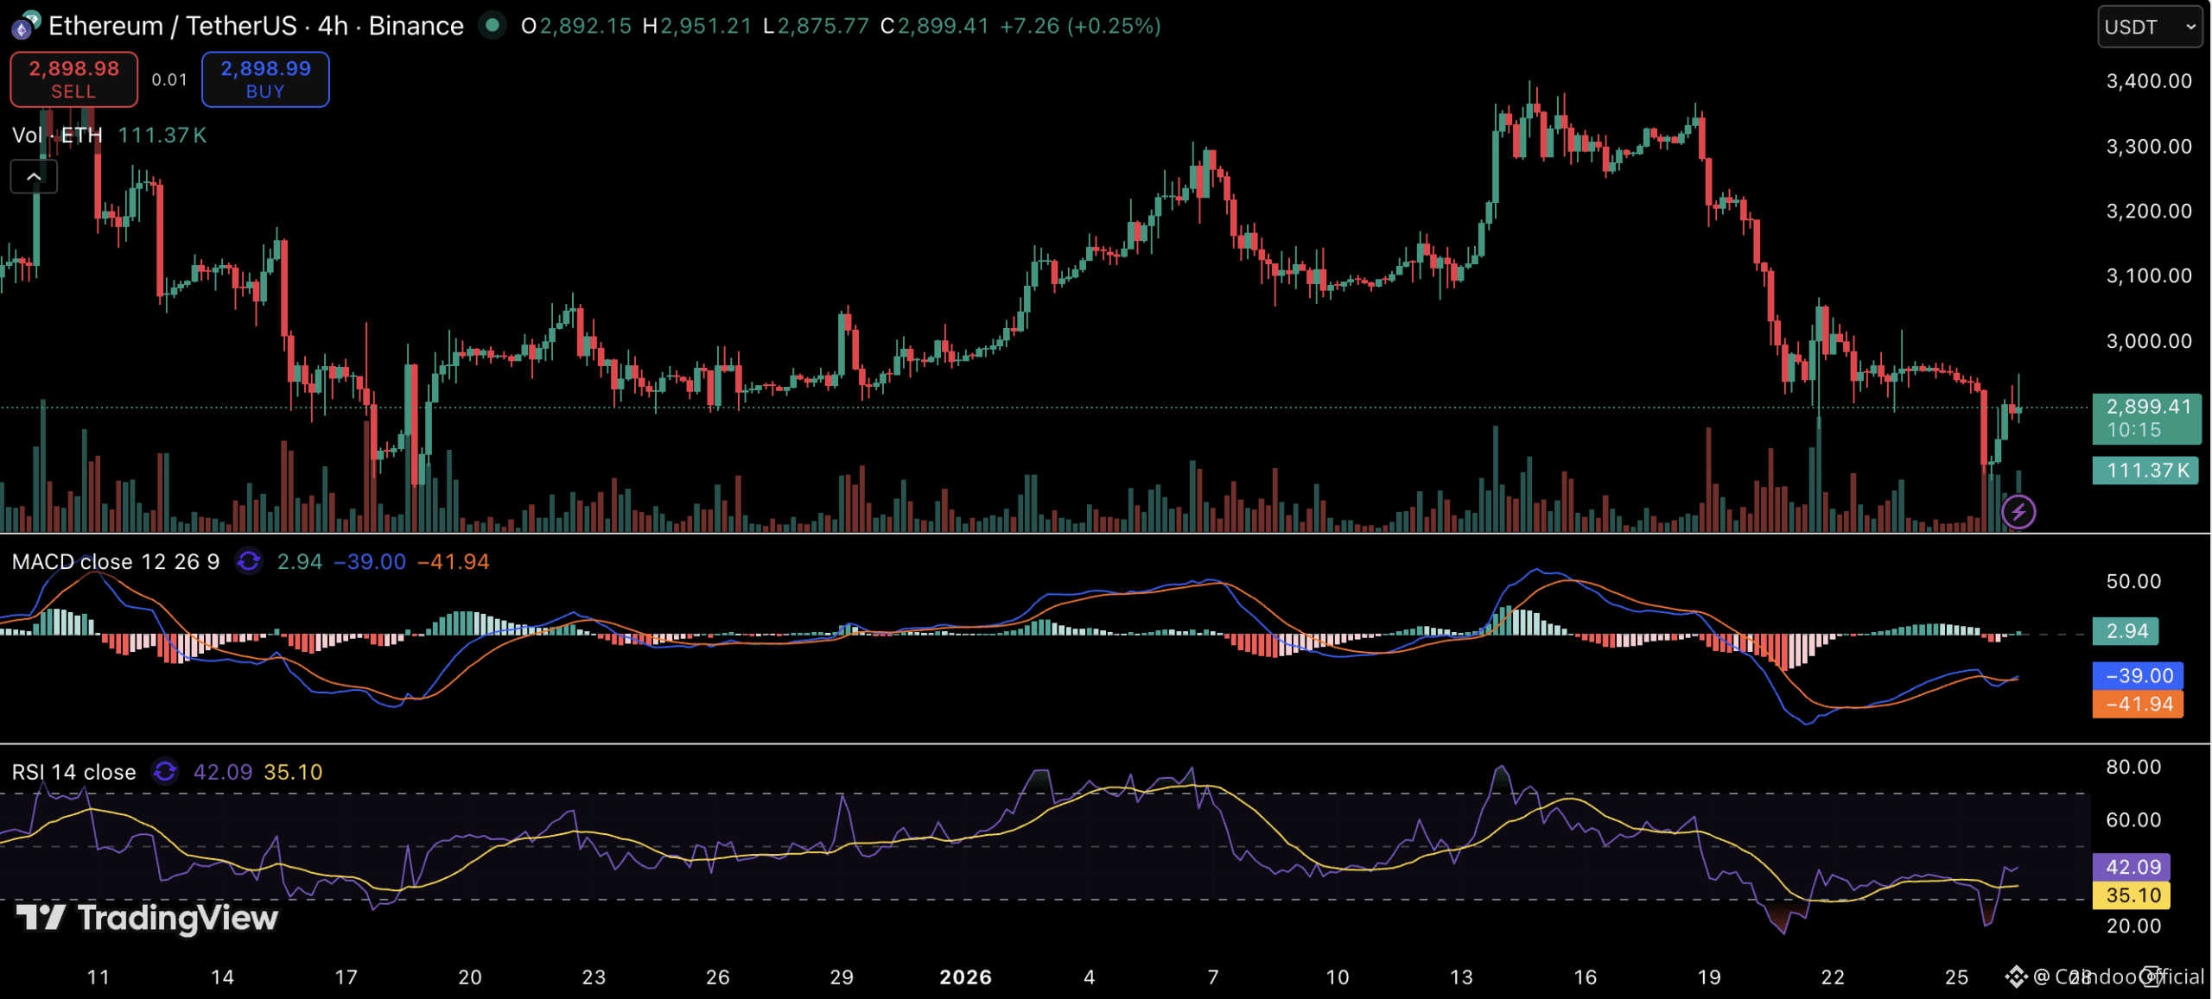Click the green market status dot
The width and height of the screenshot is (2212, 999).
pyautogui.click(x=493, y=26)
